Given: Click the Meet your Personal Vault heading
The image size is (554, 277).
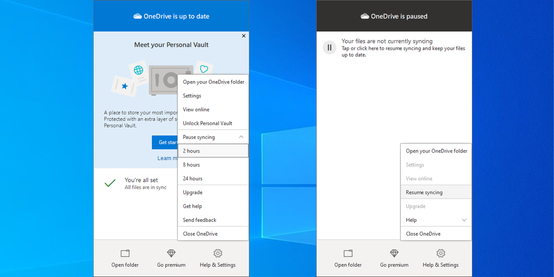Looking at the screenshot, I should click(171, 45).
